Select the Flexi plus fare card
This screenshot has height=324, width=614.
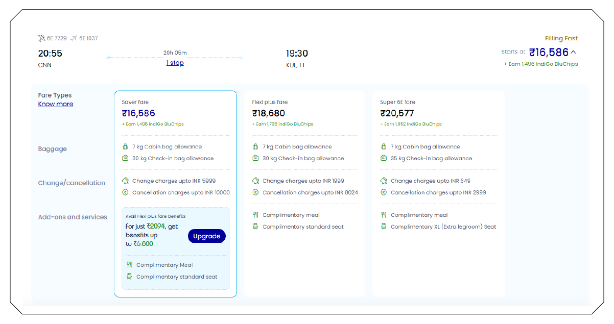304,113
